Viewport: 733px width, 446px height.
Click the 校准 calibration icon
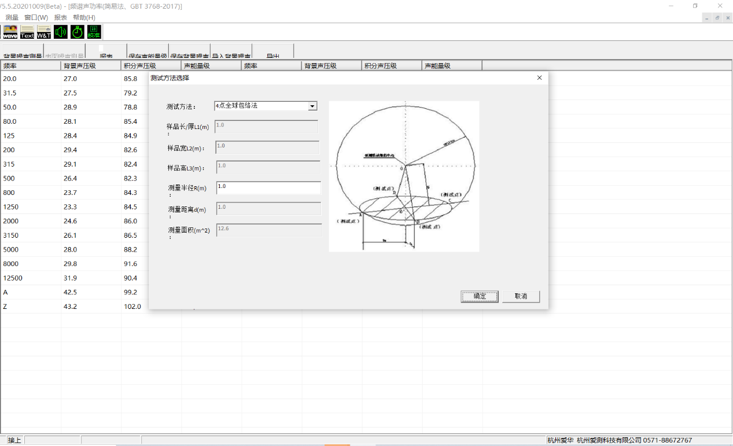click(x=94, y=32)
